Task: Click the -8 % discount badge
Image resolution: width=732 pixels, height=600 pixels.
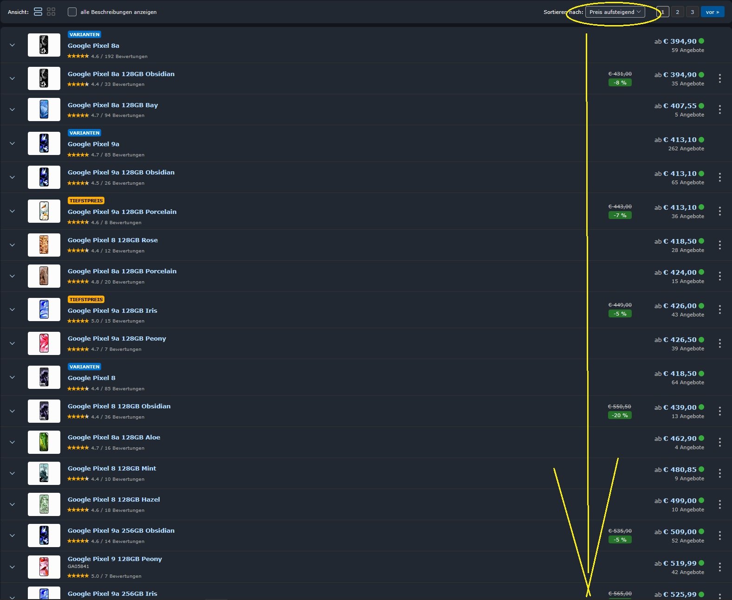Action: [620, 83]
